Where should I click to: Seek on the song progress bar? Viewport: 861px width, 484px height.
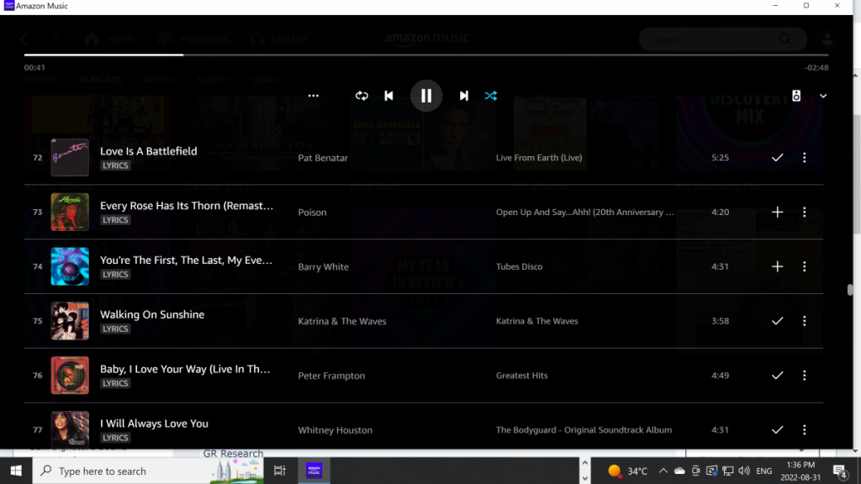tap(426, 55)
